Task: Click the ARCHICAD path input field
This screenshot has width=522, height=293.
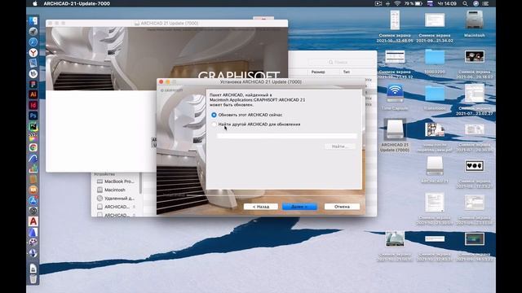Action: tap(286, 136)
